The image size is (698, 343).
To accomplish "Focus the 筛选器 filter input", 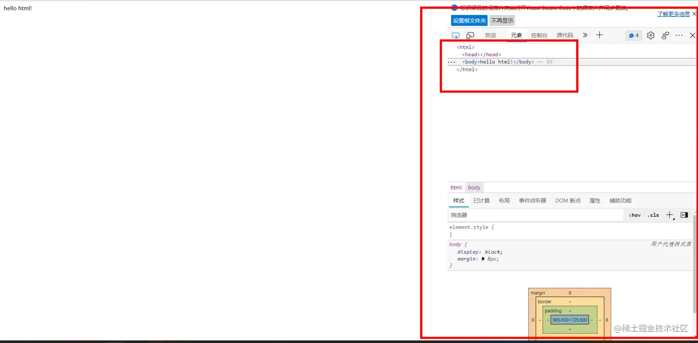I will 536,215.
